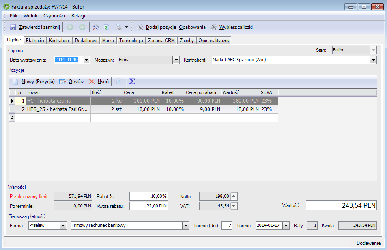Click the 9,00 PLN price-after-discount cell

[x=203, y=109]
